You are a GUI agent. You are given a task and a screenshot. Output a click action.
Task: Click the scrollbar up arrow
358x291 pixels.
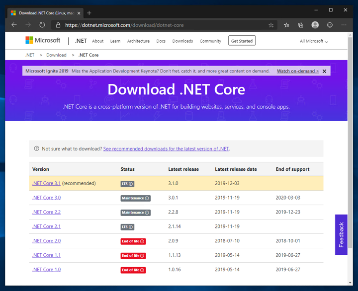(x=350, y=35)
